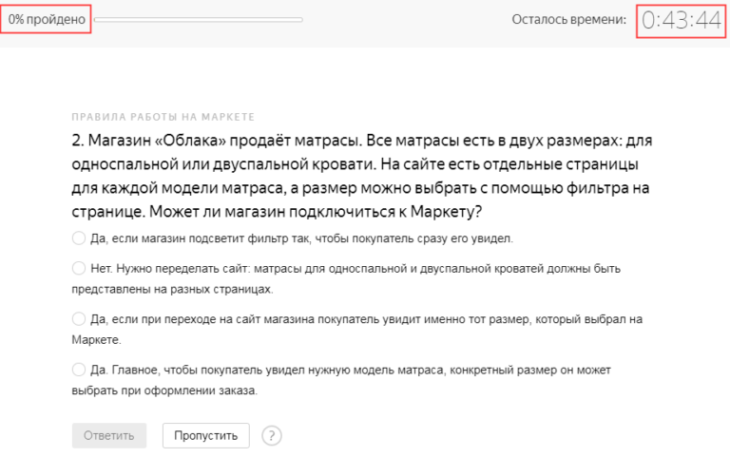Click the 'ПРАВИЛА РАБОТЫ НА МАРКЕТЕ' section heading
The height and width of the screenshot is (457, 730).
[163, 117]
